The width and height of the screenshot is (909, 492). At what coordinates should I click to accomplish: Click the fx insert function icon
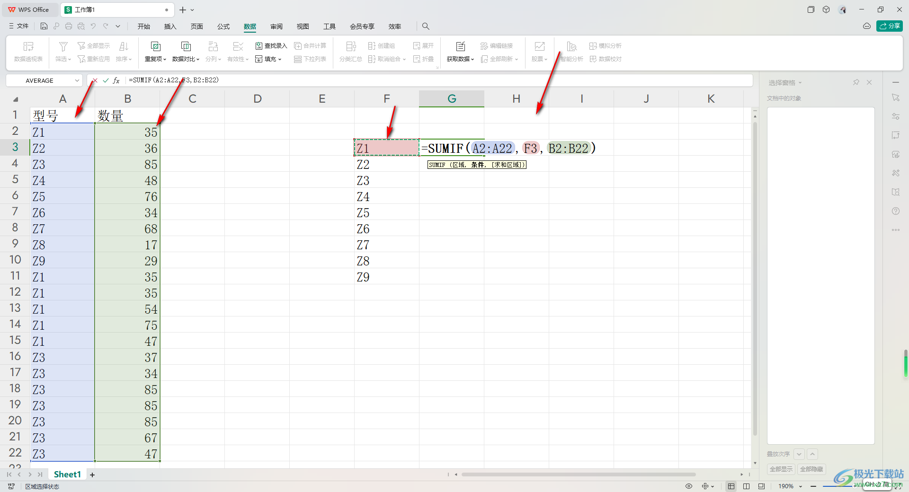[x=116, y=80]
